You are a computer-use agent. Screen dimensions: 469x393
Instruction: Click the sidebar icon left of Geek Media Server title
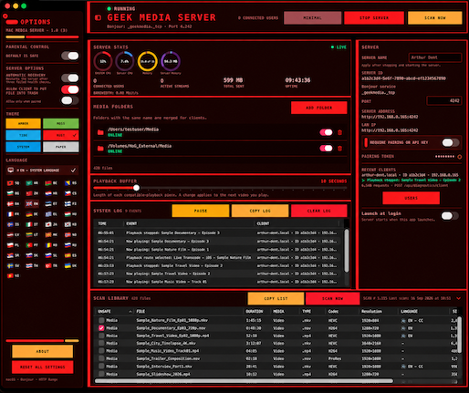[x=98, y=17]
